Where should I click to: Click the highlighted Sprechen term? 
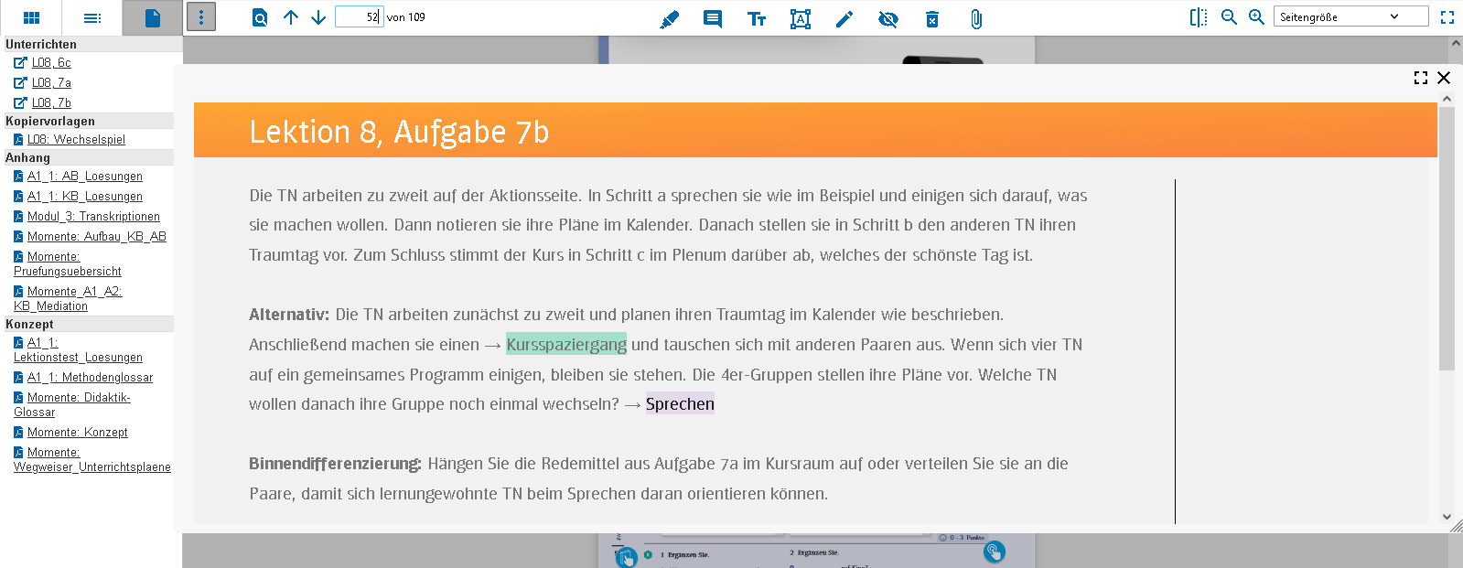point(680,403)
